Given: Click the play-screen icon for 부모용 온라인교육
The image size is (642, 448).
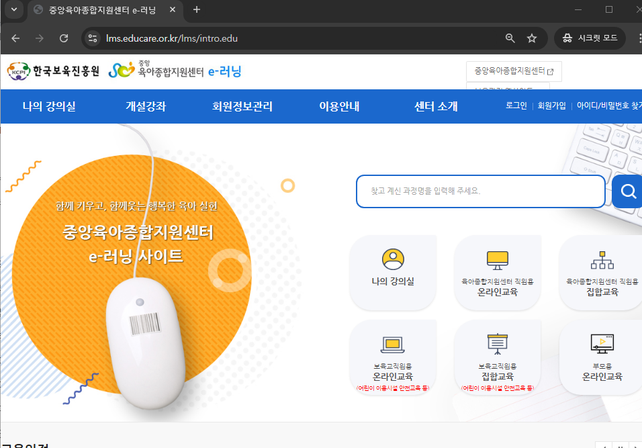Looking at the screenshot, I should [601, 345].
